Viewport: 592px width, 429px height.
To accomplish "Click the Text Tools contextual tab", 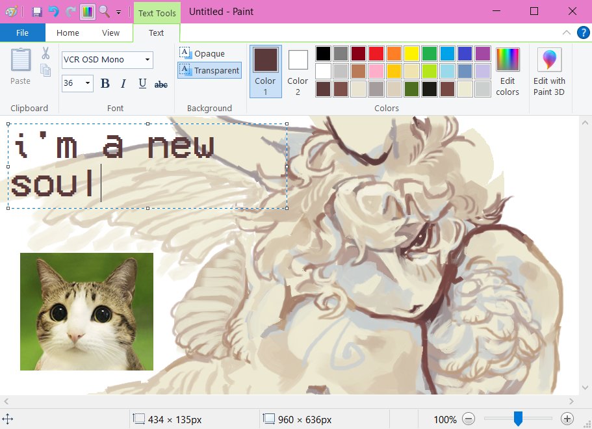I will (157, 13).
